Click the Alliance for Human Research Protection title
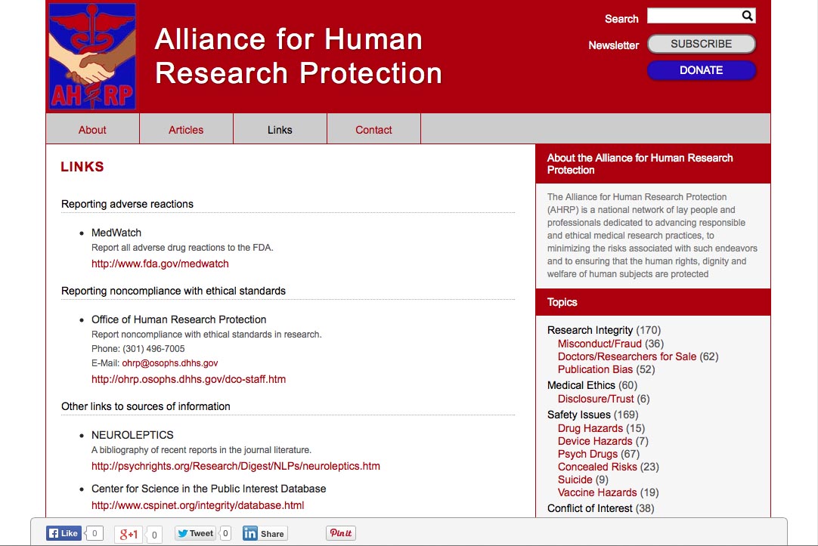Viewport: 818px width, 546px height. (x=298, y=56)
